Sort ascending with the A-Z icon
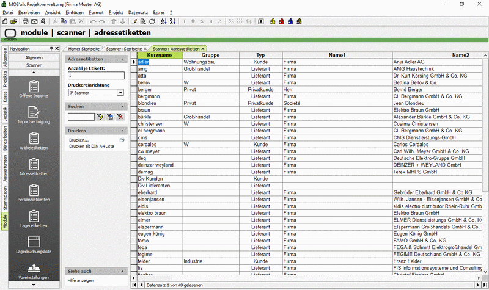 pos(164,21)
